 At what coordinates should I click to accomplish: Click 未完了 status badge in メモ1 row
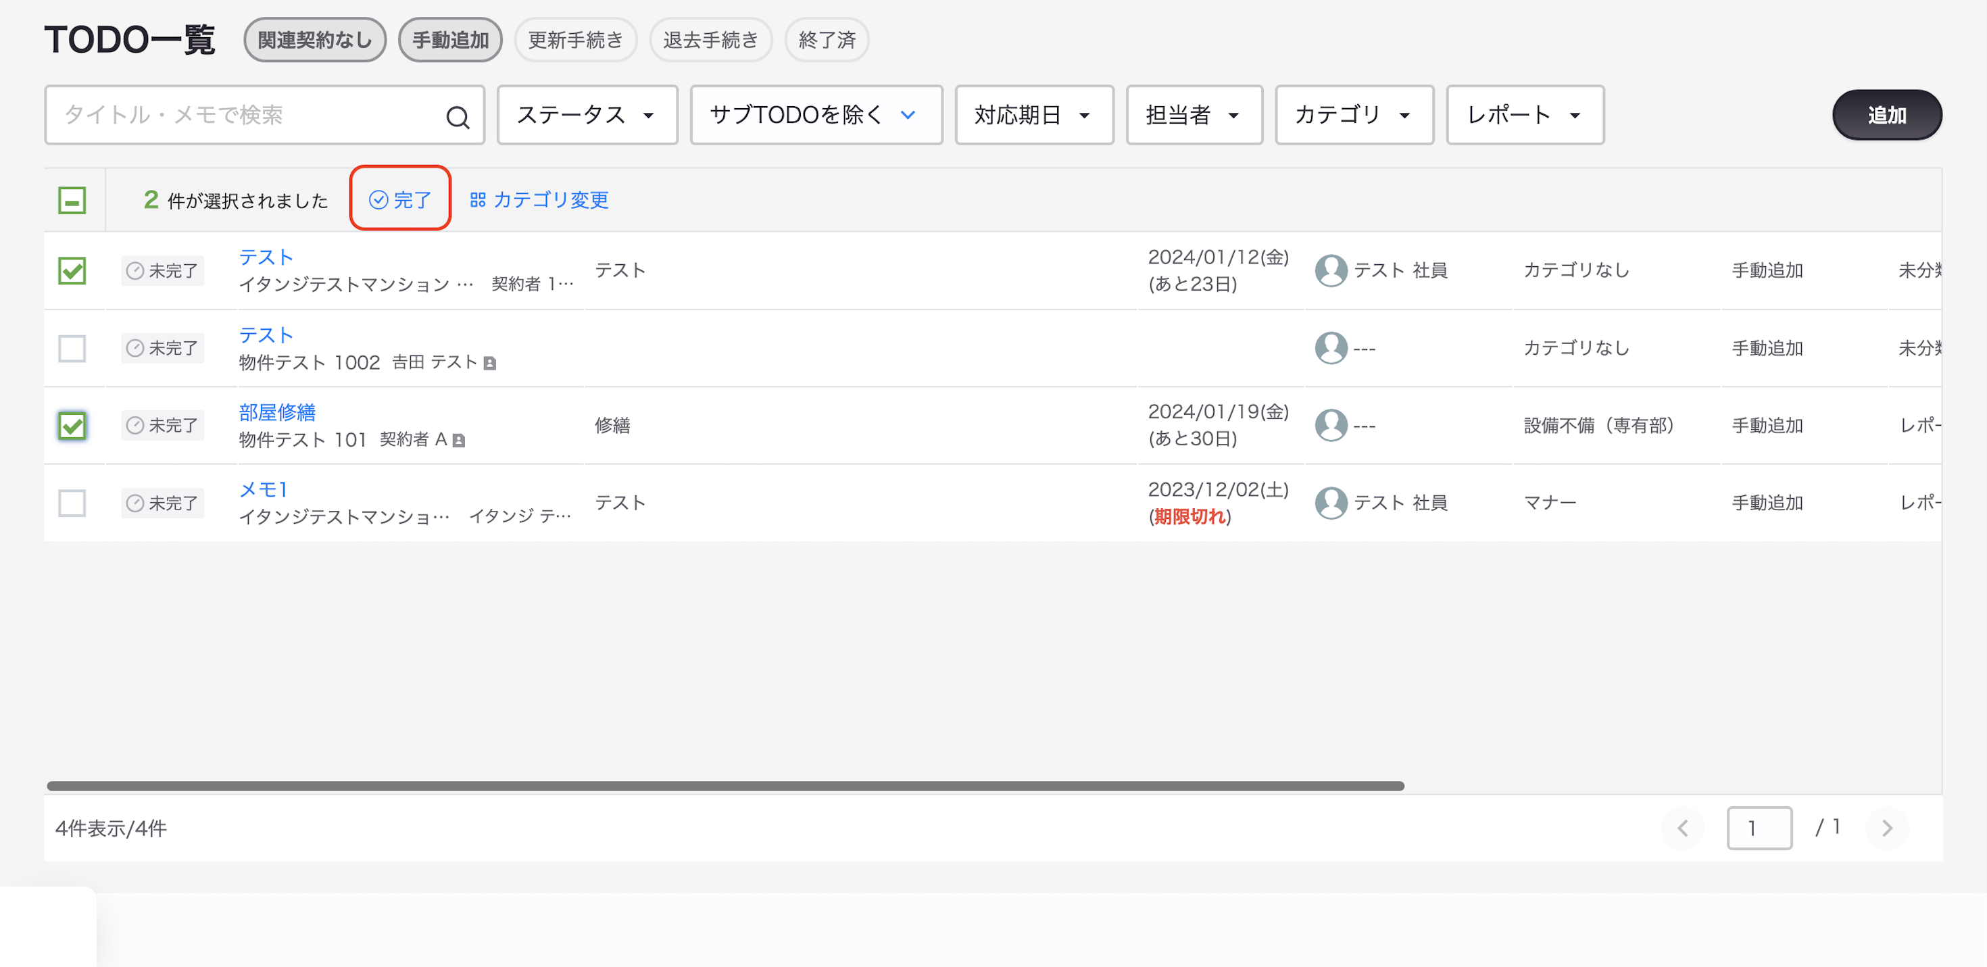point(162,503)
